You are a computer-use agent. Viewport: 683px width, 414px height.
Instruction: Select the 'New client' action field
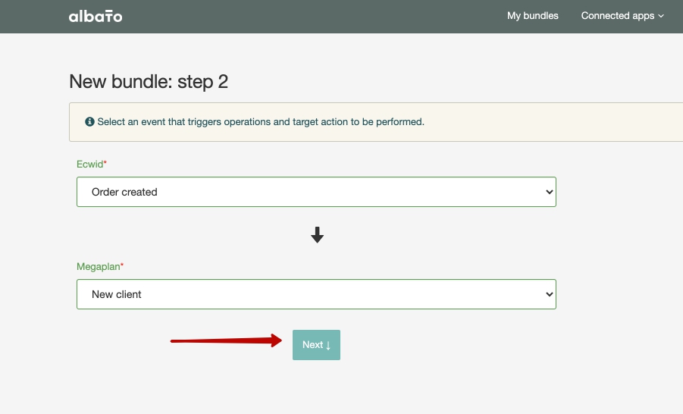(303, 294)
